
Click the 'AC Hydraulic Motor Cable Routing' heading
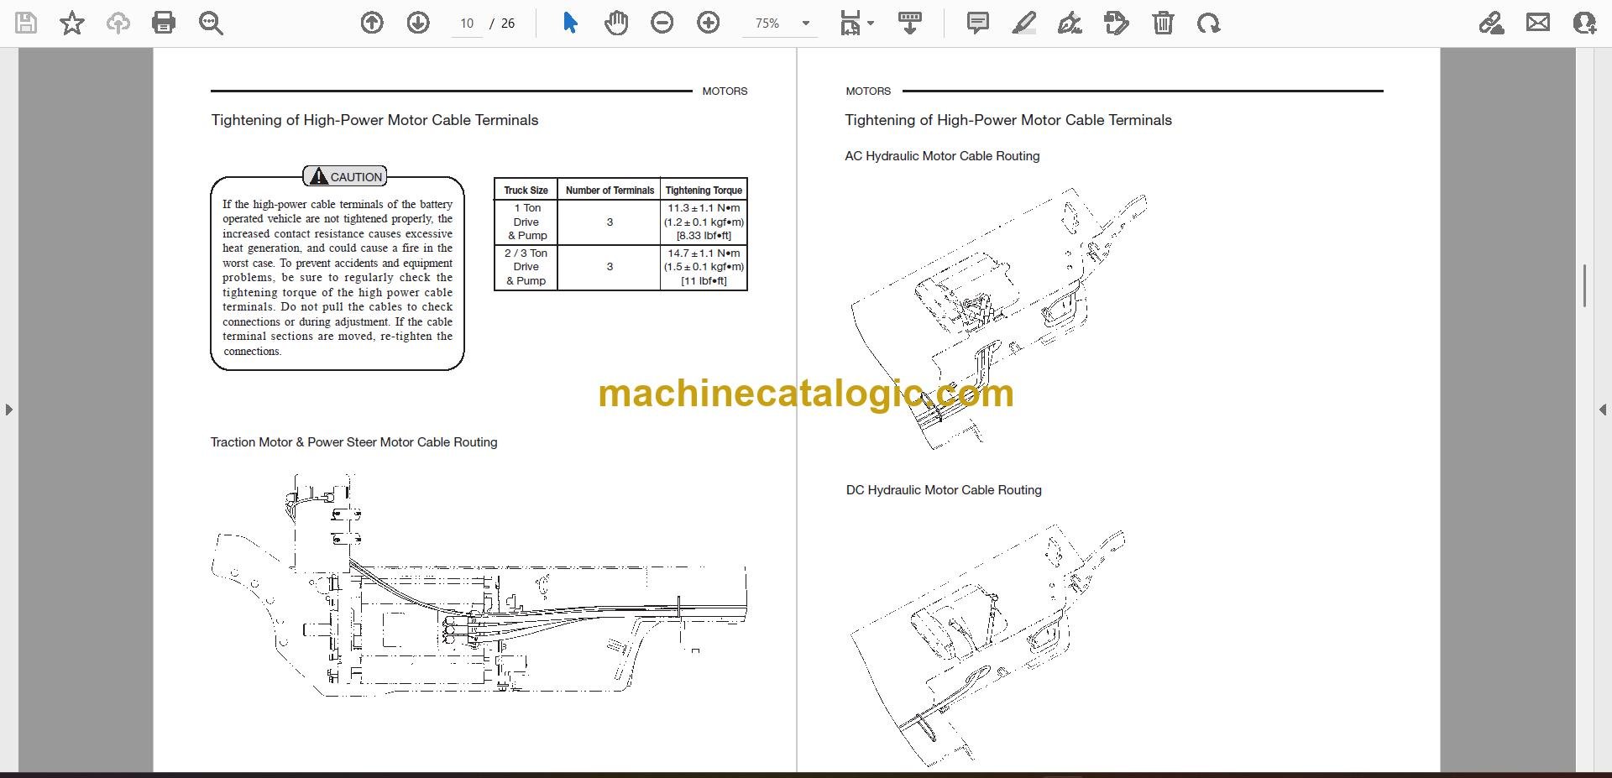pyautogui.click(x=942, y=156)
